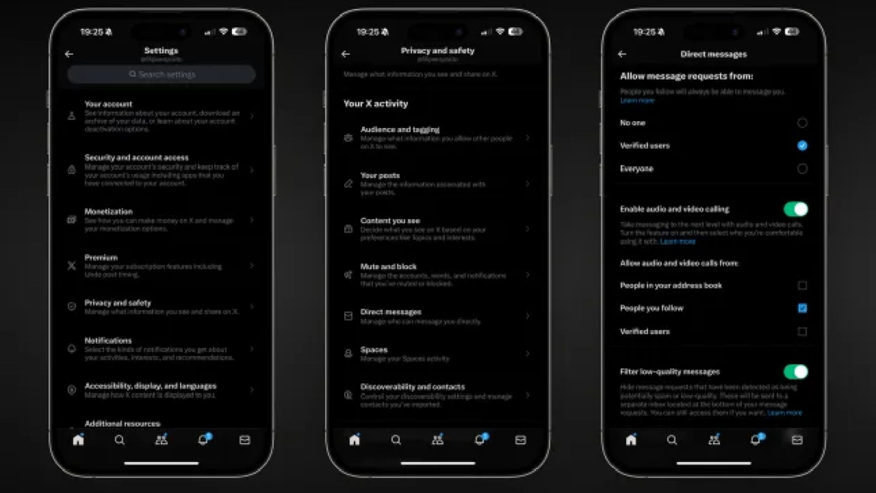Tap the Messages envelope icon
The width and height of the screenshot is (876, 493).
[x=245, y=440]
